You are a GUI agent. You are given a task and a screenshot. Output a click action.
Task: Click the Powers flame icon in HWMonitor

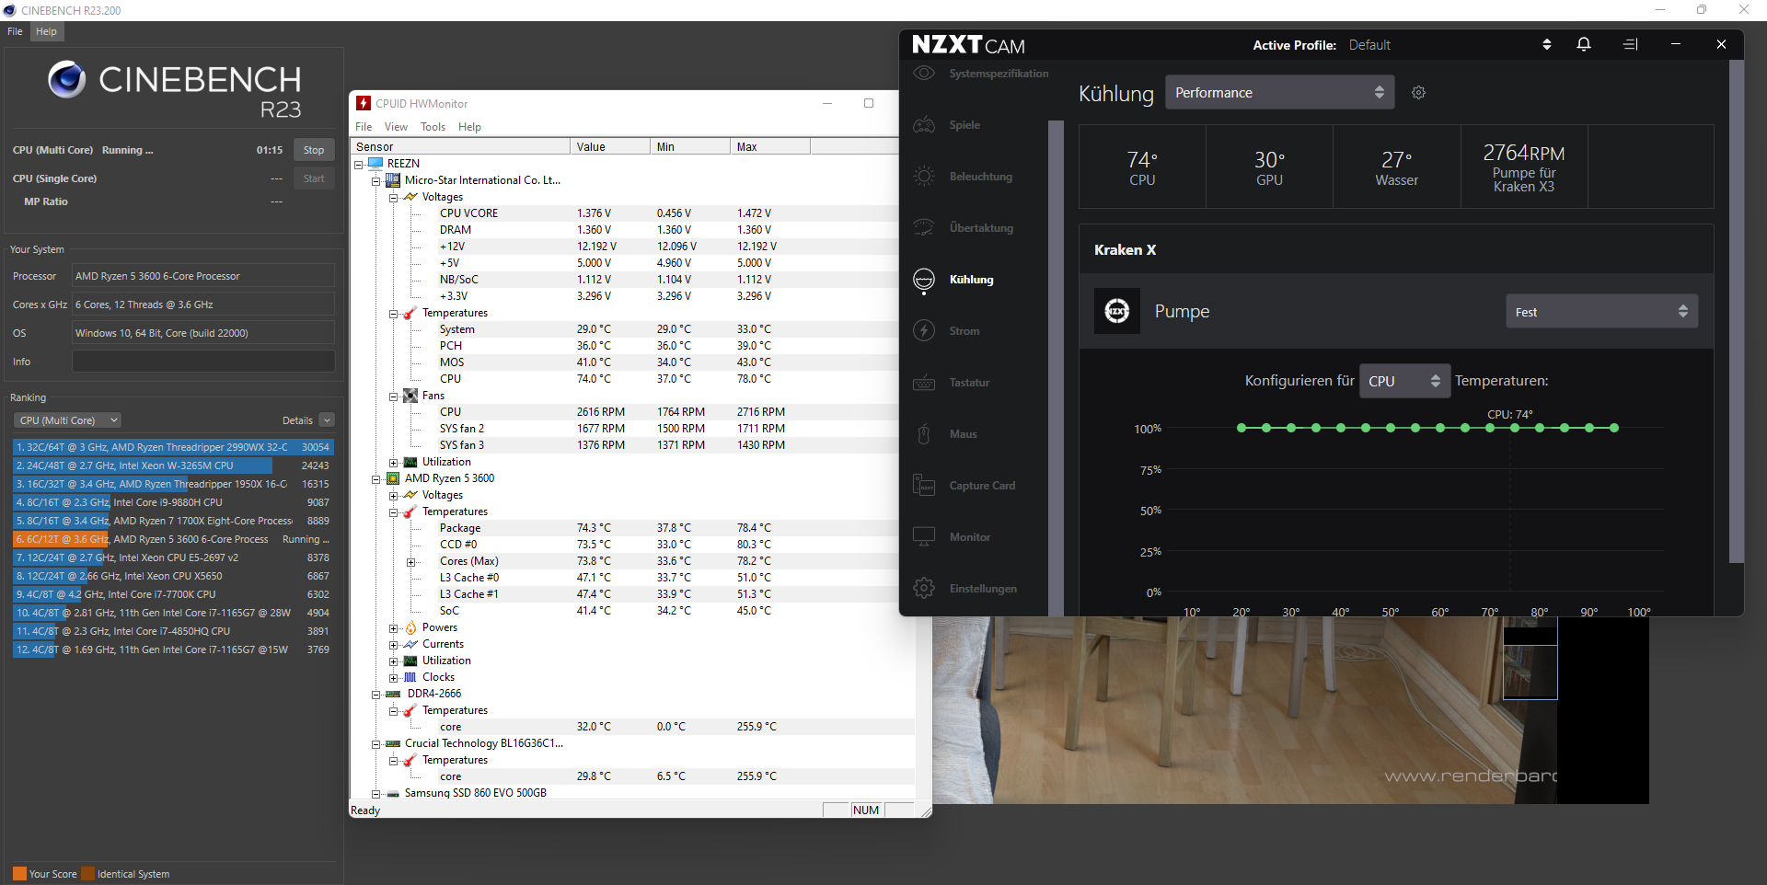click(x=410, y=627)
